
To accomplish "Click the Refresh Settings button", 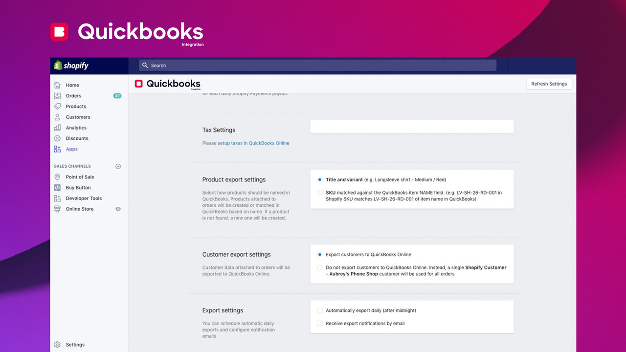I will tap(549, 84).
